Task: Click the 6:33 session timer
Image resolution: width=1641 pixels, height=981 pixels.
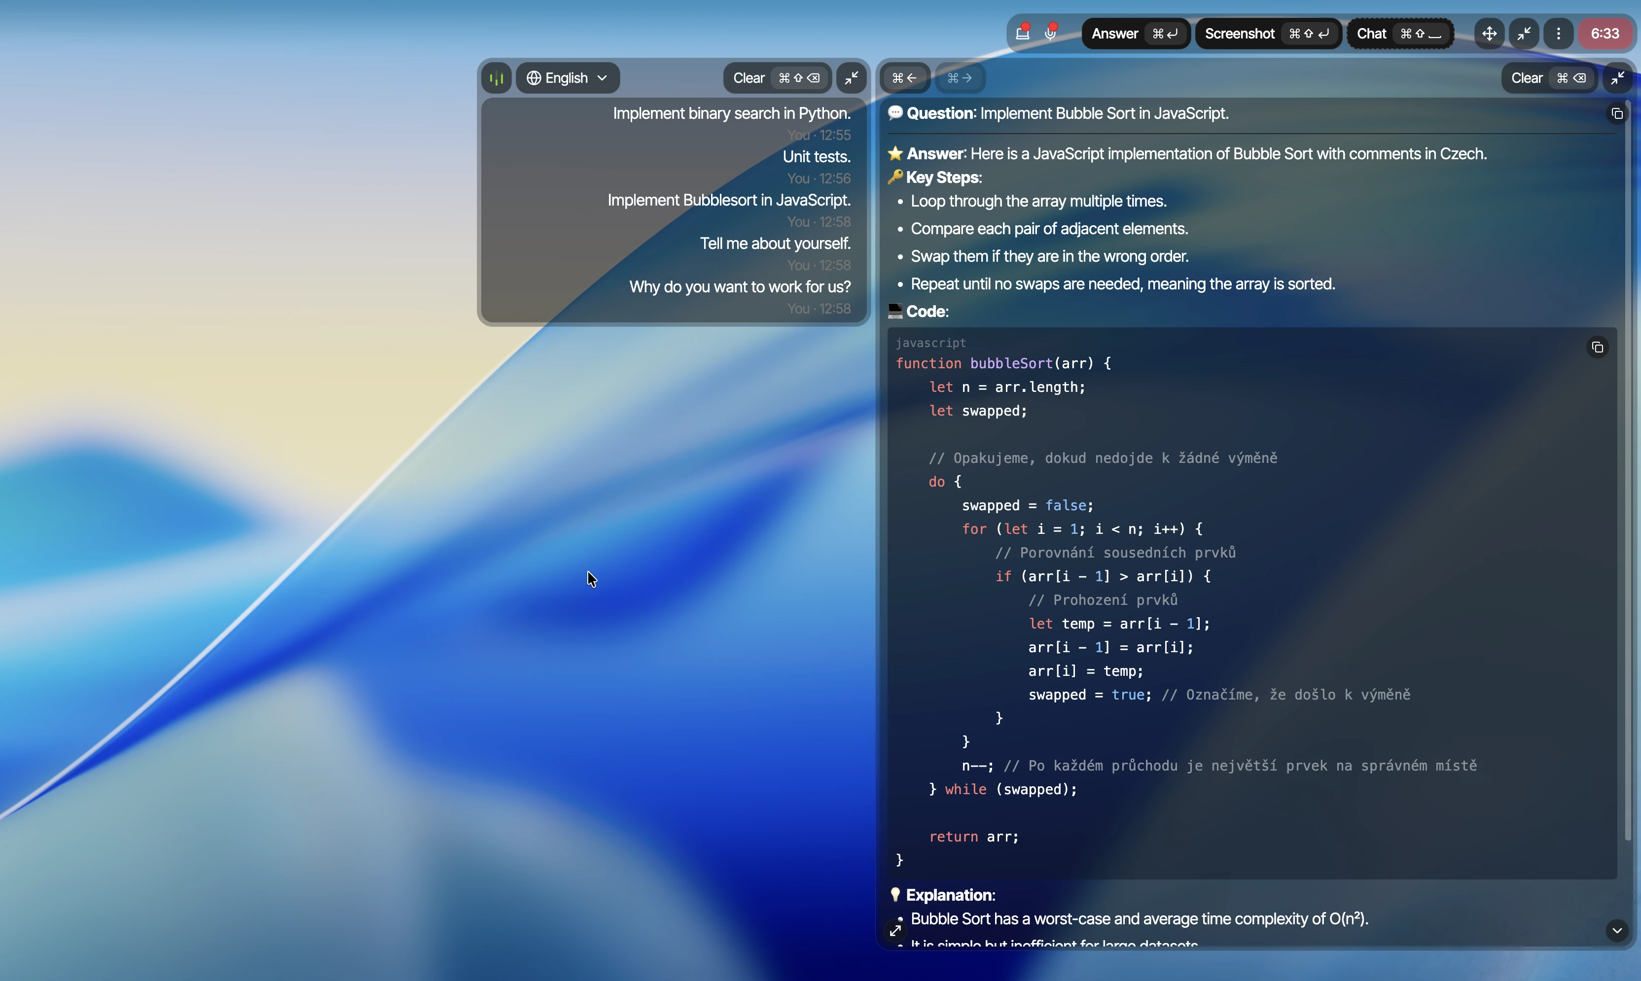Action: coord(1605,33)
